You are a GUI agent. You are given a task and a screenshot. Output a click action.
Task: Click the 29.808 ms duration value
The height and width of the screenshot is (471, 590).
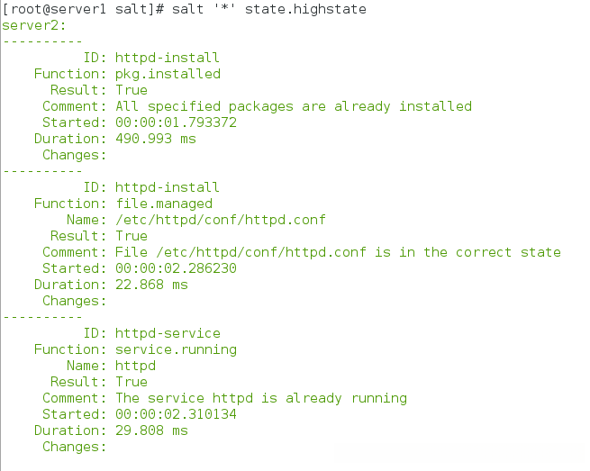(x=151, y=430)
